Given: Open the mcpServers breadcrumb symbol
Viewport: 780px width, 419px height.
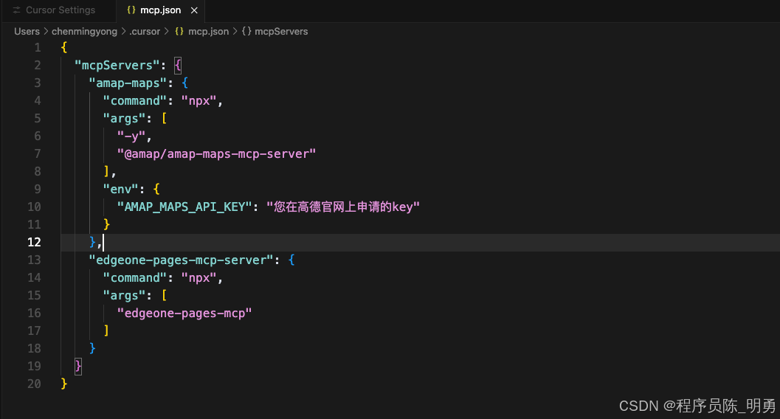Looking at the screenshot, I should point(281,31).
